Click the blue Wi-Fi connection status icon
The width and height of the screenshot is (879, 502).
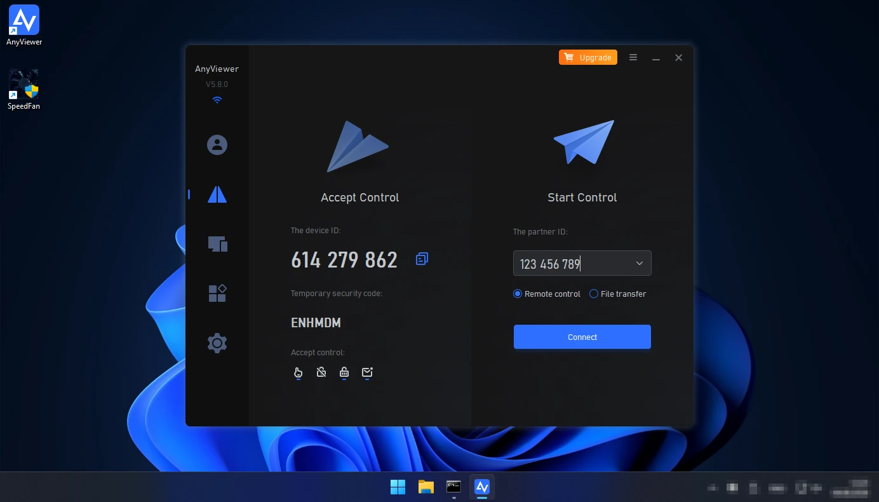(x=217, y=100)
